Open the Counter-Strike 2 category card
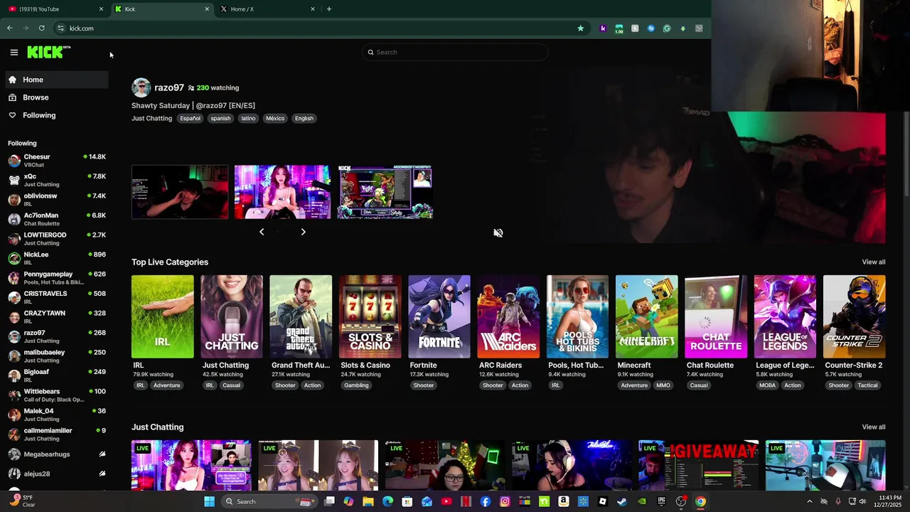Image resolution: width=910 pixels, height=512 pixels. 855,316
